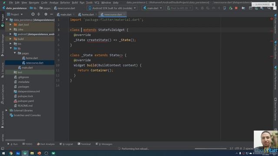Expand the ios folder
278x156 pixels.
10,43
